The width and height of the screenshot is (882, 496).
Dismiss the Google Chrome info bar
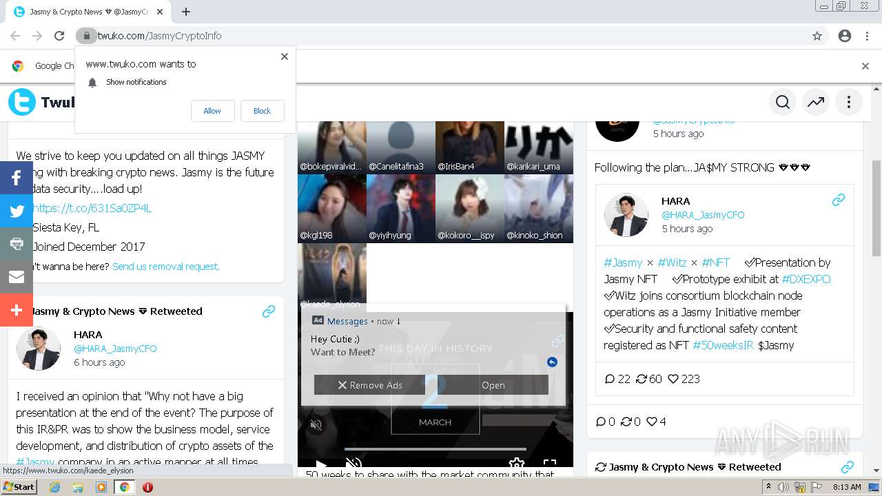(865, 66)
